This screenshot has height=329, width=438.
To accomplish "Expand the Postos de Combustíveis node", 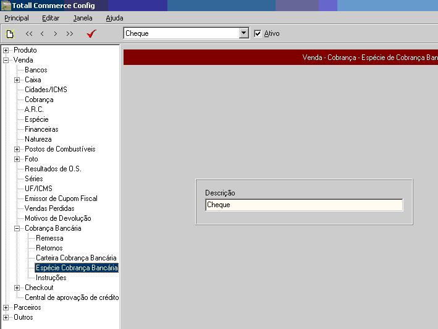I will 17,149.
